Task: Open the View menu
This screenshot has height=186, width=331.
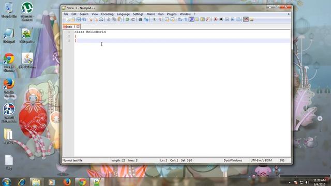Action: click(95, 14)
